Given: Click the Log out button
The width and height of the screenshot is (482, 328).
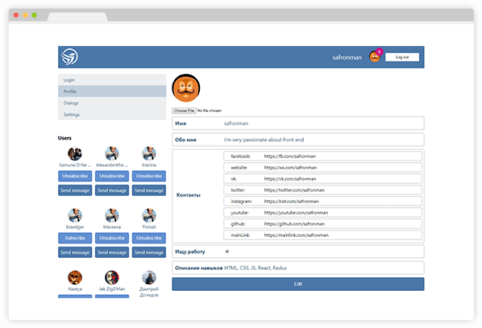Looking at the screenshot, I should (x=402, y=57).
